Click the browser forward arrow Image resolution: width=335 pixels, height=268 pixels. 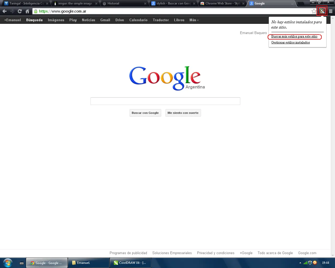coord(12,11)
